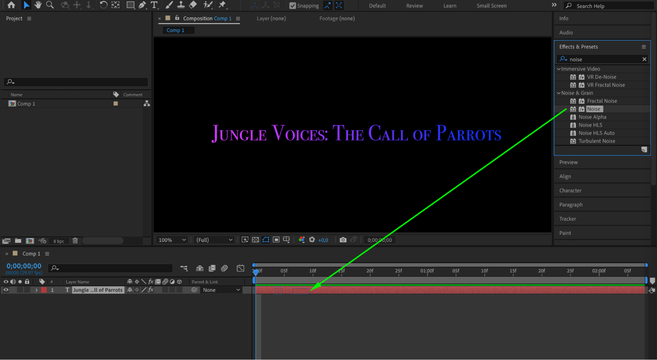657x360 pixels.
Task: Toggle the Snapping checkbox
Action: [293, 6]
